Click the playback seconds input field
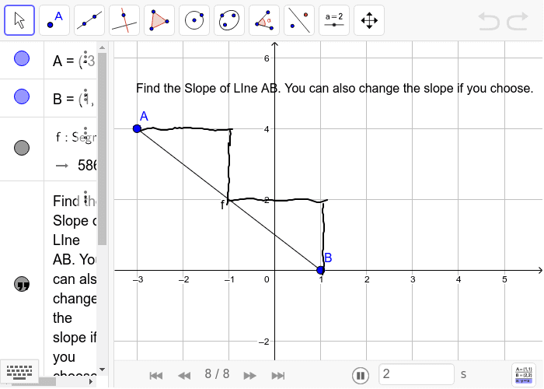This screenshot has width=544, height=389. pyautogui.click(x=417, y=374)
